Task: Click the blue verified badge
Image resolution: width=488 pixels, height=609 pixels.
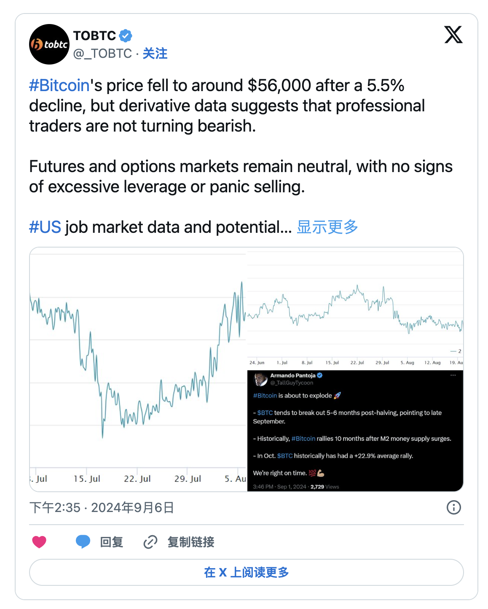Action: tap(126, 36)
